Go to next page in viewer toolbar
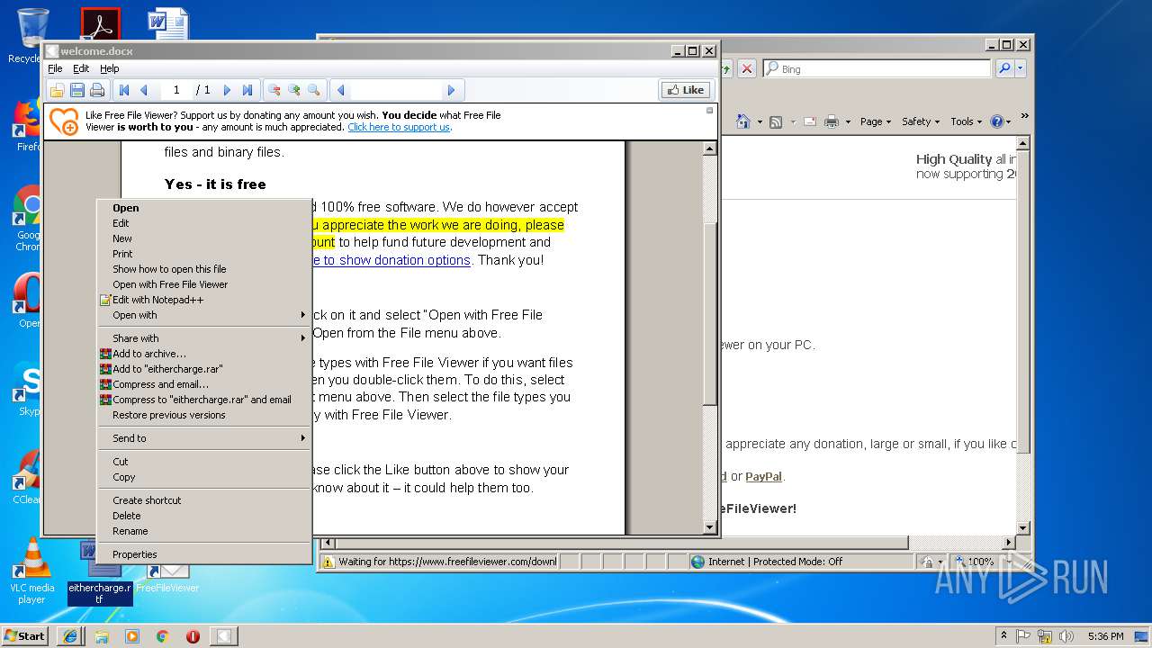 point(227,90)
